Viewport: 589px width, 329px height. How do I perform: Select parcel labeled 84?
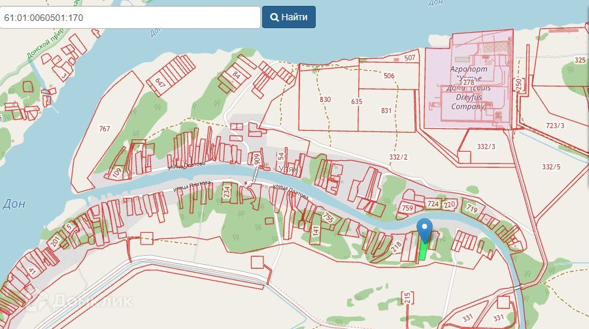click(x=236, y=75)
